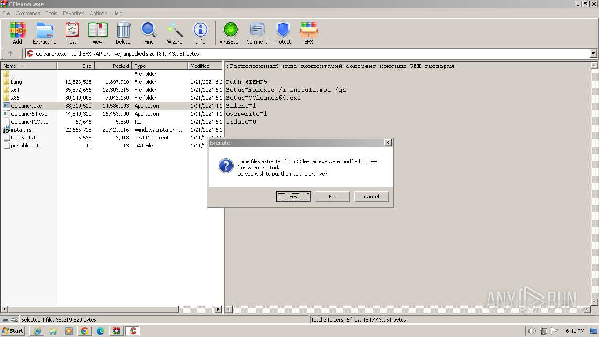This screenshot has width=599, height=337.
Task: Go up one folder level arrow
Action: (x=10, y=53)
